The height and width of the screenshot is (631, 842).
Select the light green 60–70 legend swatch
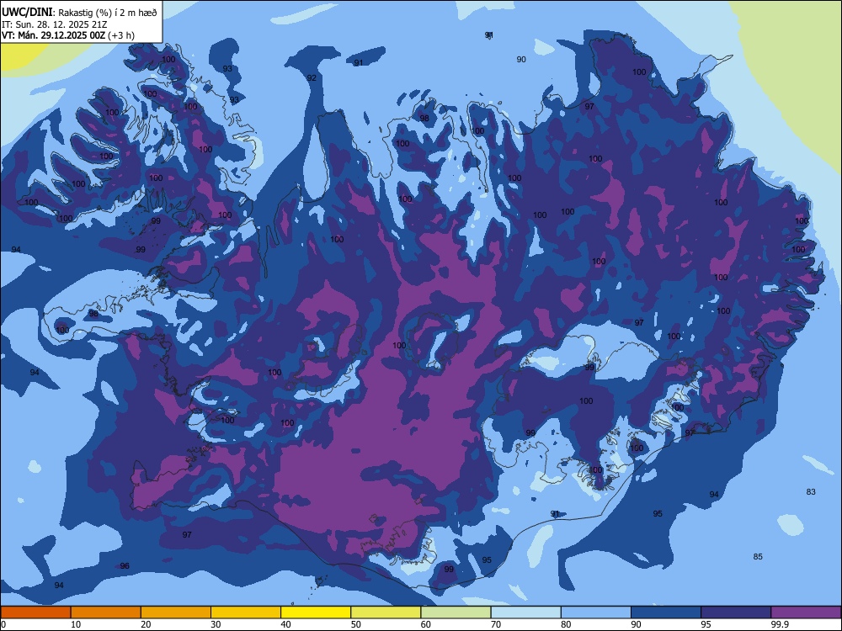456,612
